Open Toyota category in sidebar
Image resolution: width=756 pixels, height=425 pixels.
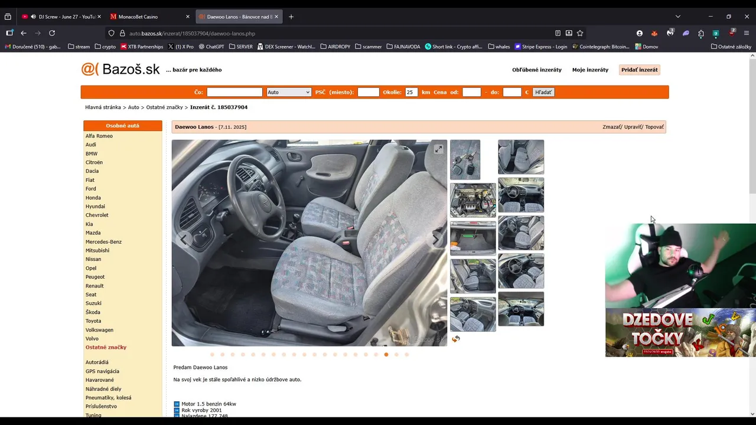pyautogui.click(x=93, y=321)
